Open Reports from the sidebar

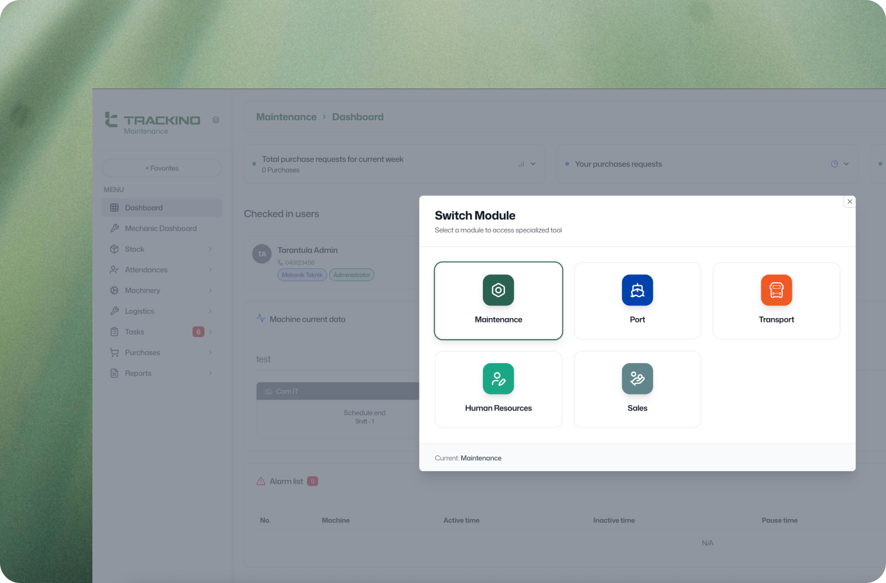(138, 373)
